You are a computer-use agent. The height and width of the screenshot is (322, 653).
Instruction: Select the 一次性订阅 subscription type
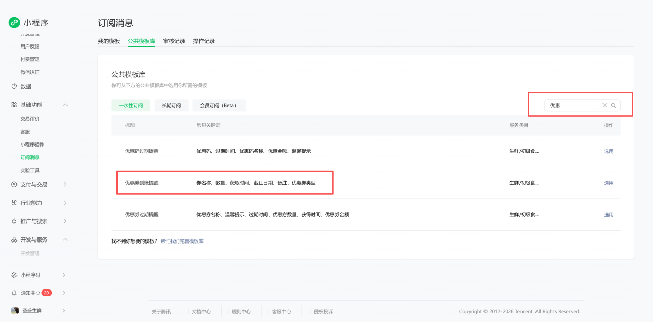(x=131, y=105)
